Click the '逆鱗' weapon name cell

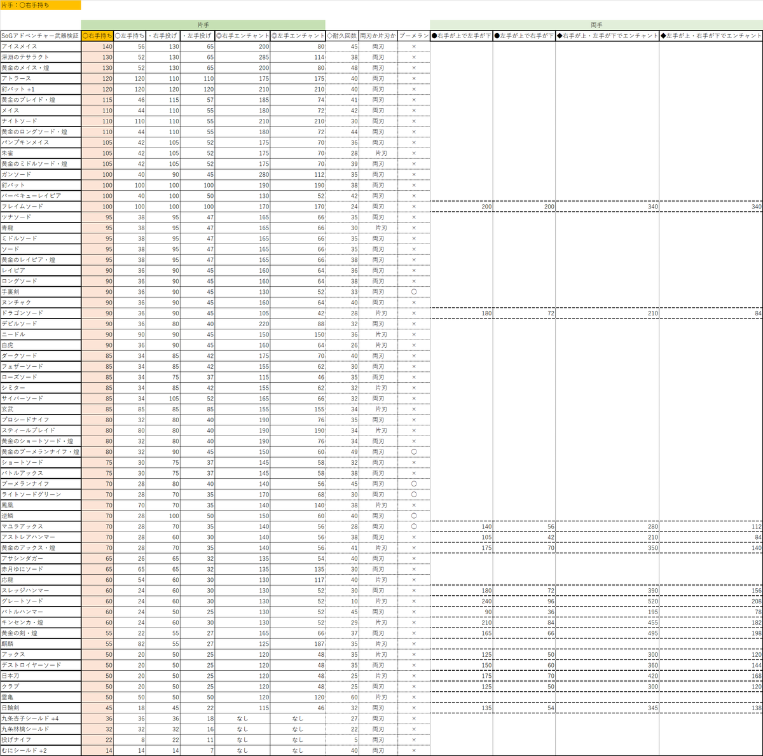(x=41, y=516)
